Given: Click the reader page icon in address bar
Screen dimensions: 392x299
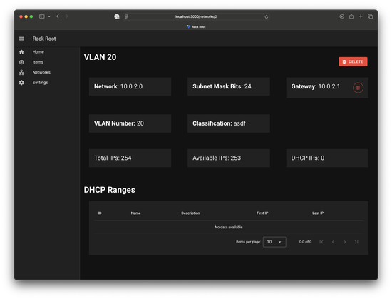Looking at the screenshot, I should click(x=126, y=16).
